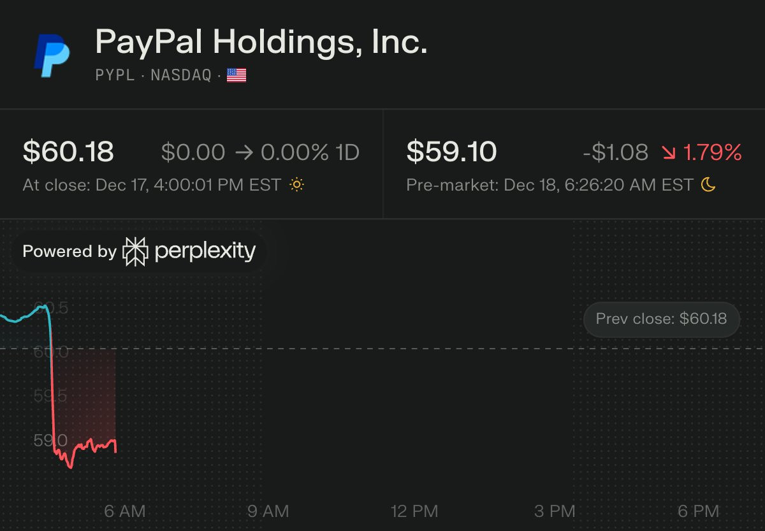Click the 6 PM time axis label
Screen dimensions: 765x531
699,511
